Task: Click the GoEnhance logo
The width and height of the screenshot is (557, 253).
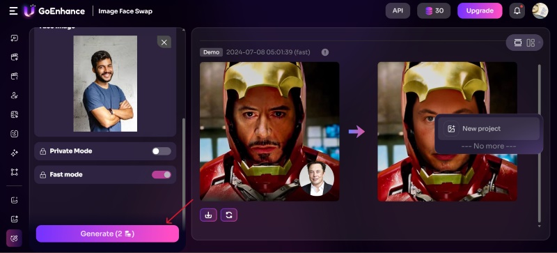Action: (55, 11)
